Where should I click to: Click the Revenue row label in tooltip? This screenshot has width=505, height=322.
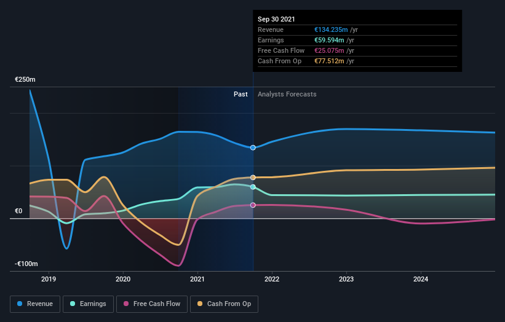tap(271, 29)
